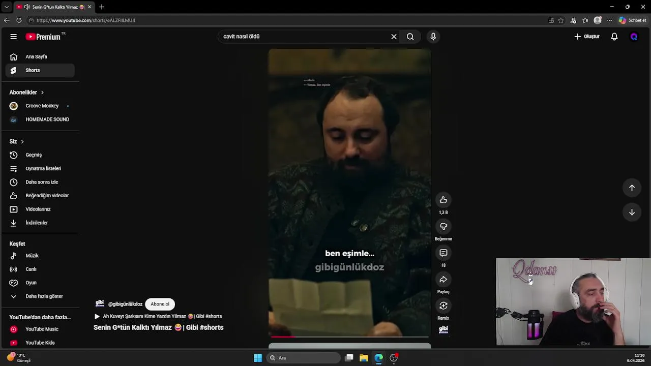This screenshot has height=366, width=651.
Task: Dislike this Short with thumbs down
Action: [443, 226]
